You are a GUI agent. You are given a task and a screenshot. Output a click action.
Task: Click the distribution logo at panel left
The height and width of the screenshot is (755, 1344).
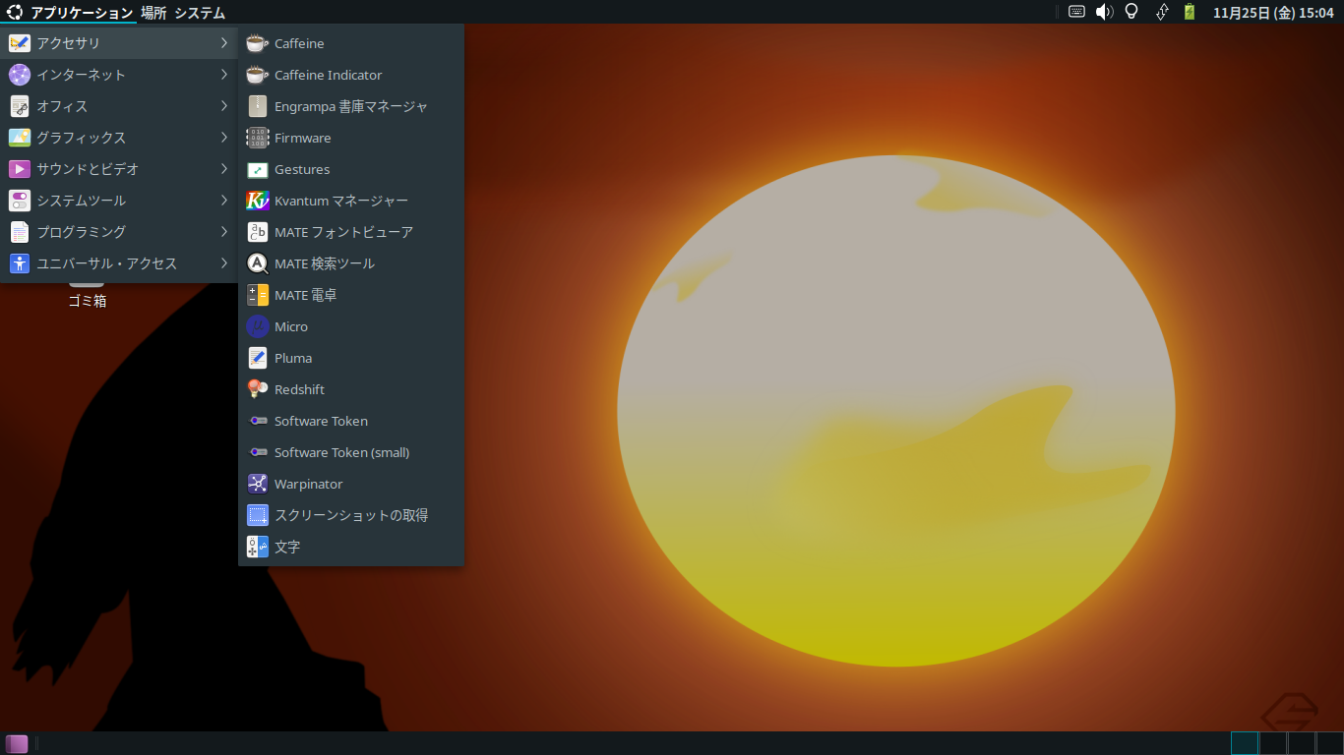coord(15,12)
